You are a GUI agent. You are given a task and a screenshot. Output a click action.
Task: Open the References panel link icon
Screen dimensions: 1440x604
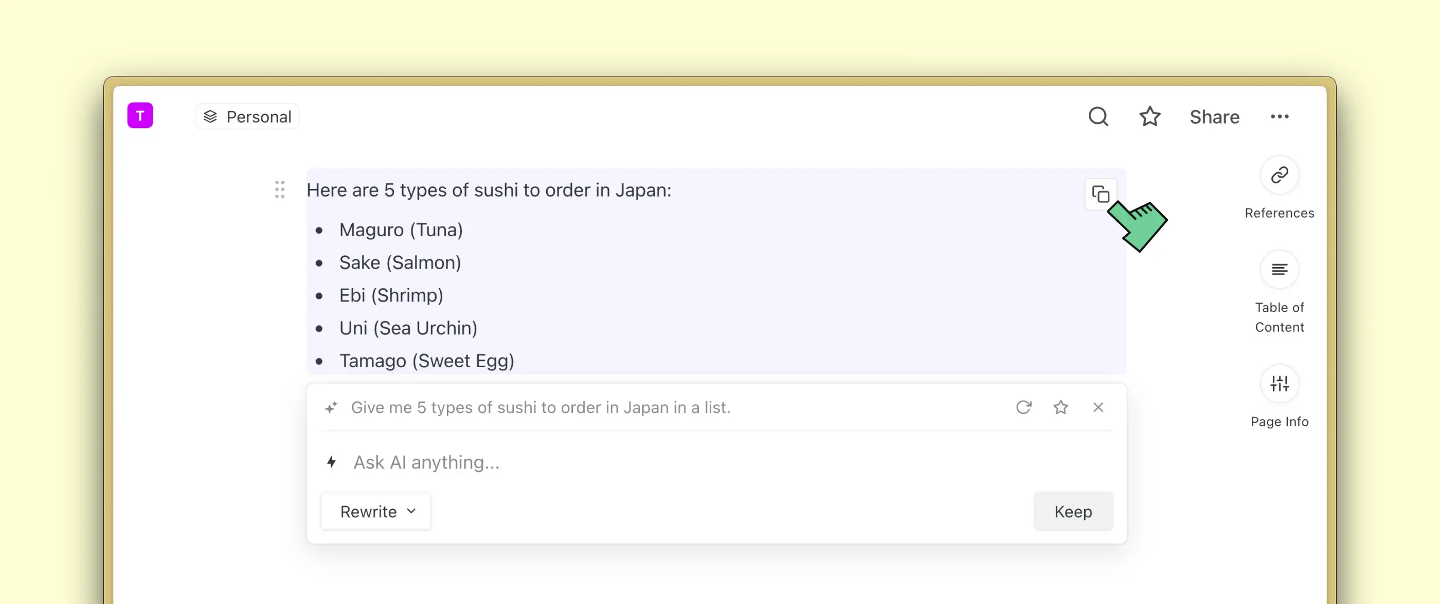point(1279,175)
